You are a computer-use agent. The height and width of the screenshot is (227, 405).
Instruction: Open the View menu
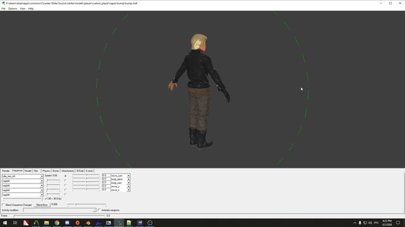23,8
